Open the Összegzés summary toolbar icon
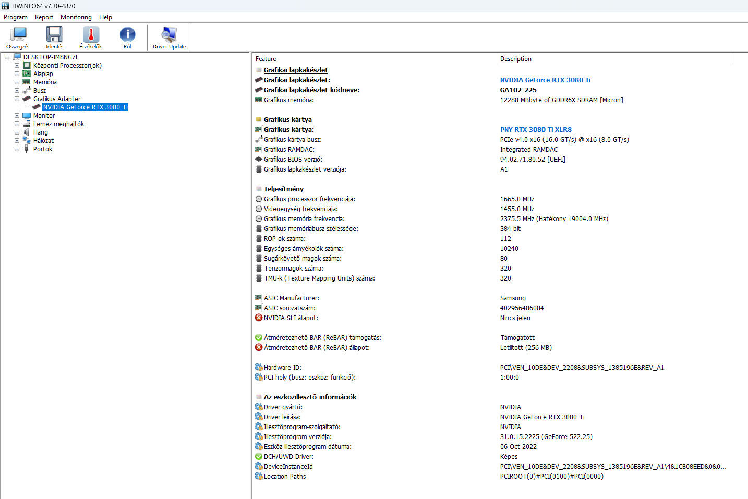 click(18, 34)
